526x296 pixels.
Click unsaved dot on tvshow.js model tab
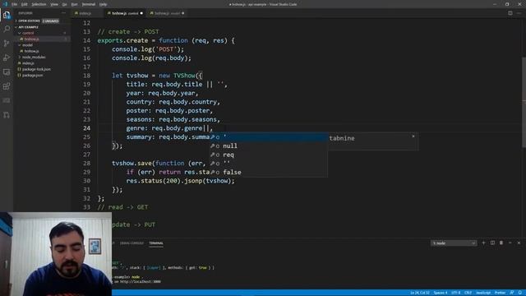[x=182, y=13]
